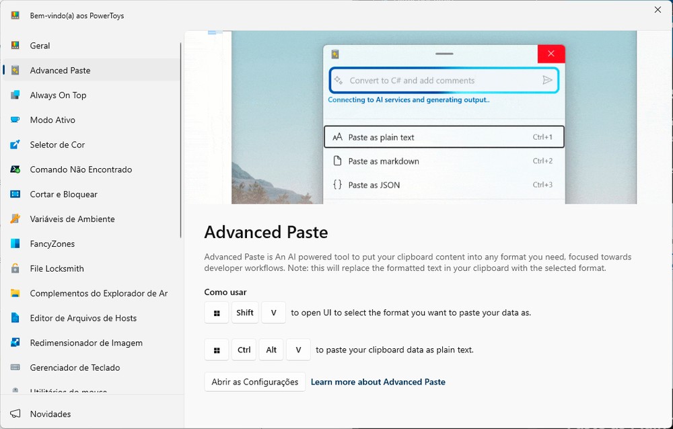Click the sidebar vertical scrollbar
Screen dimensions: 673x429
point(180,140)
